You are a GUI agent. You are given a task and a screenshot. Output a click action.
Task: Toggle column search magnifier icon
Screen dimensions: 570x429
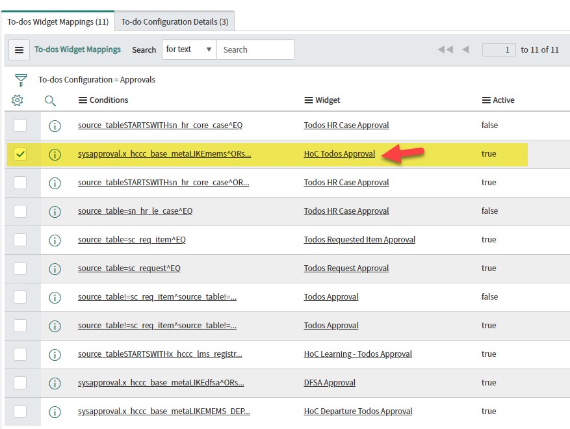tap(50, 100)
